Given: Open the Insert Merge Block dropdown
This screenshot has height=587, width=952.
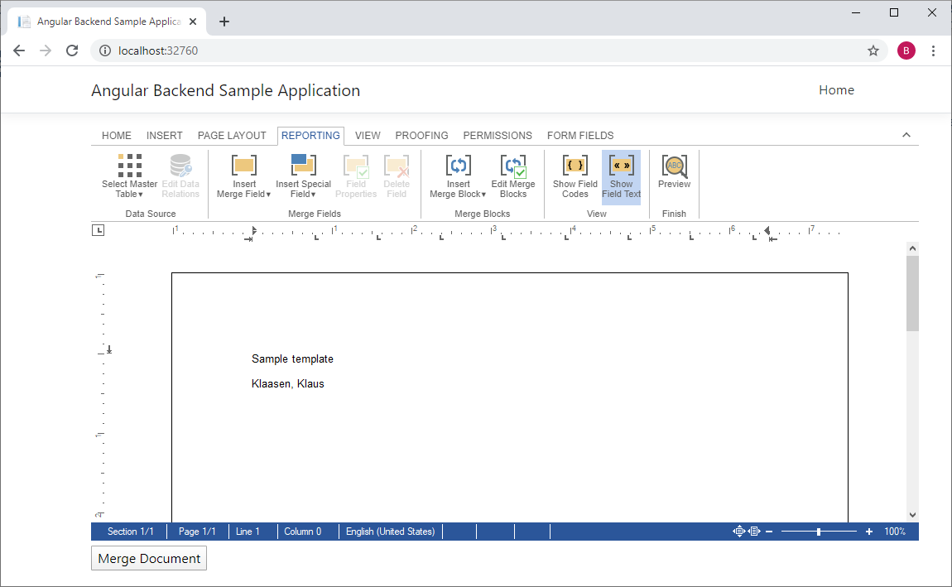Looking at the screenshot, I should click(458, 176).
